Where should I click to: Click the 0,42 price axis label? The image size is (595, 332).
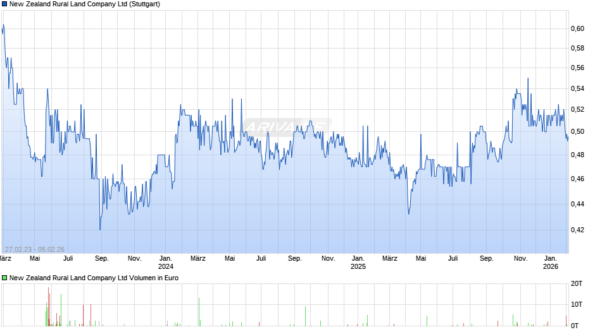click(x=577, y=230)
